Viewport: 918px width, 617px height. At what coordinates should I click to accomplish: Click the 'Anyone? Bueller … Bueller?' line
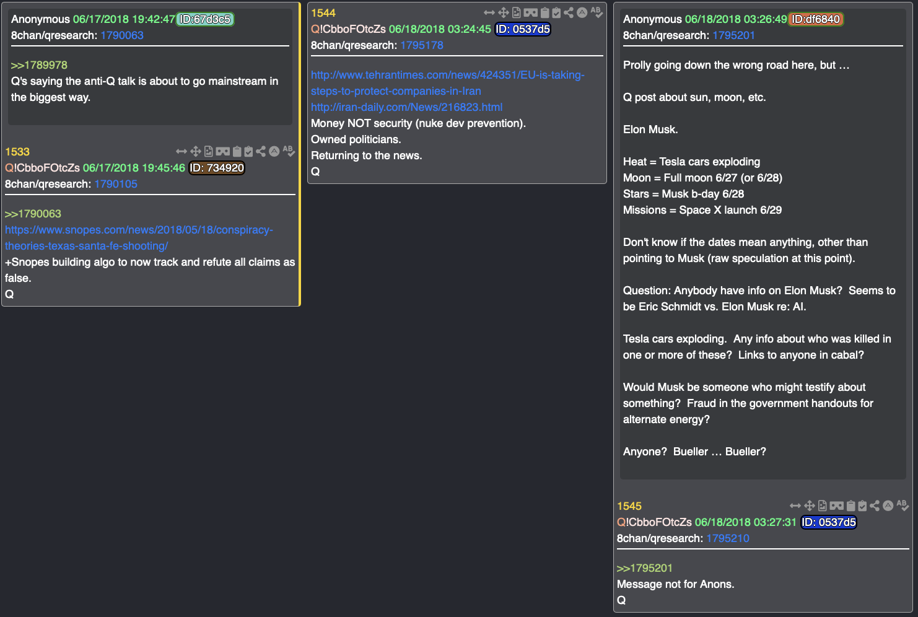tap(694, 452)
